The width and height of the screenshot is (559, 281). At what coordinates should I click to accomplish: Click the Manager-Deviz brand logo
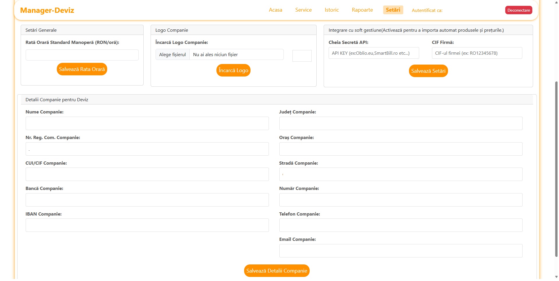(x=47, y=10)
